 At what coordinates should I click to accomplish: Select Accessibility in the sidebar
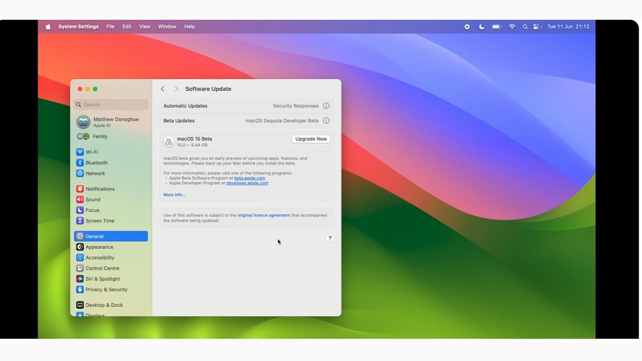111,258
